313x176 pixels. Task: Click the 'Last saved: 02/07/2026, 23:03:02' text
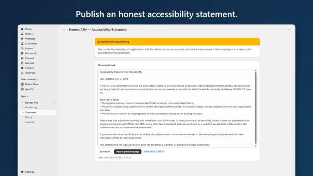114,158
